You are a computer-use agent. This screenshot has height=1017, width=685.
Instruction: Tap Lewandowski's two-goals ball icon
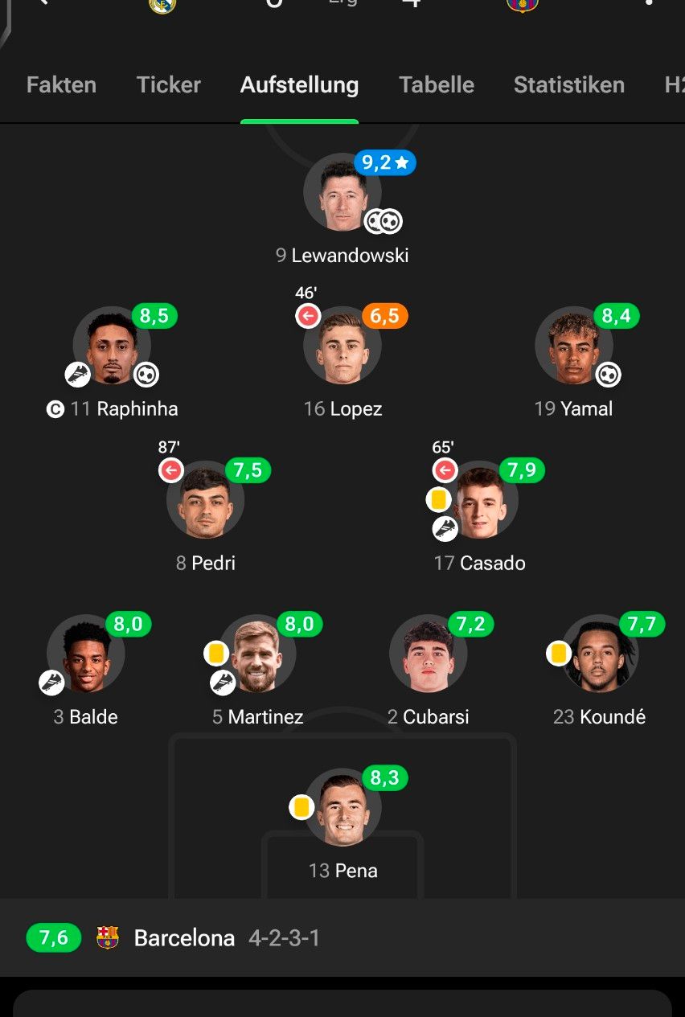(x=384, y=220)
